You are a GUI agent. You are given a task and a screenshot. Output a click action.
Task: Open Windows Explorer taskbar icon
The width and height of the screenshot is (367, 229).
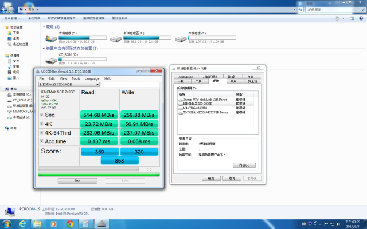click(37, 224)
